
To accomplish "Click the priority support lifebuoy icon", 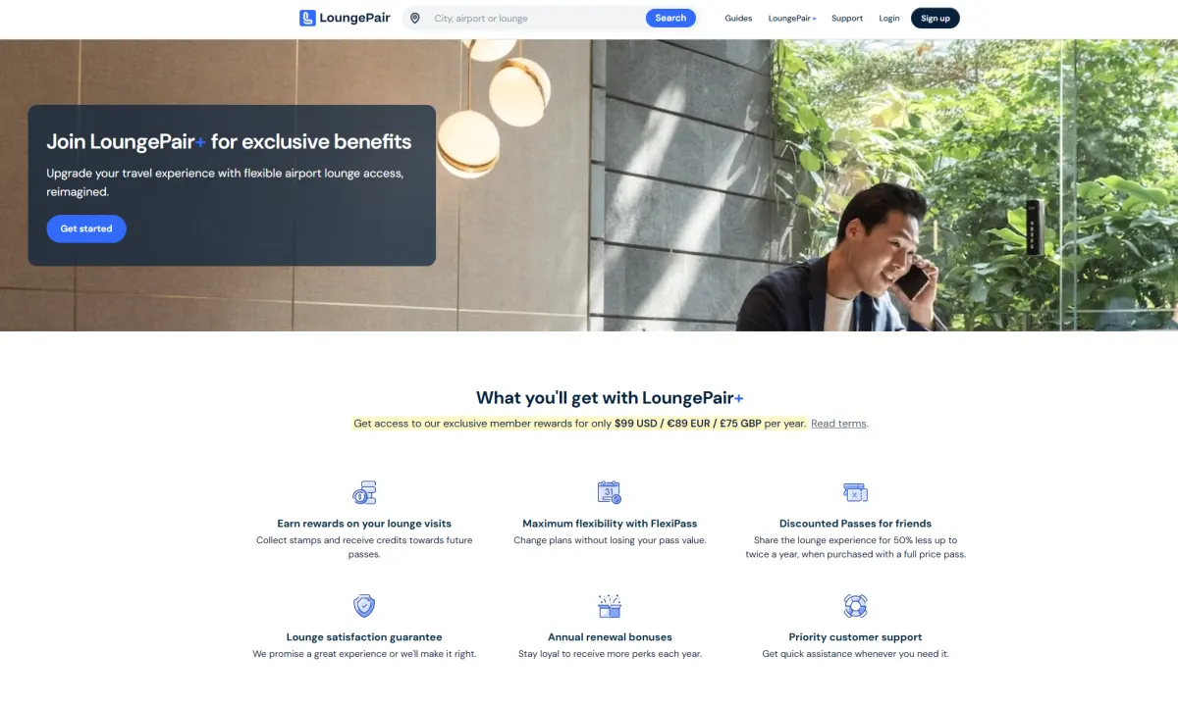I will 855,606.
